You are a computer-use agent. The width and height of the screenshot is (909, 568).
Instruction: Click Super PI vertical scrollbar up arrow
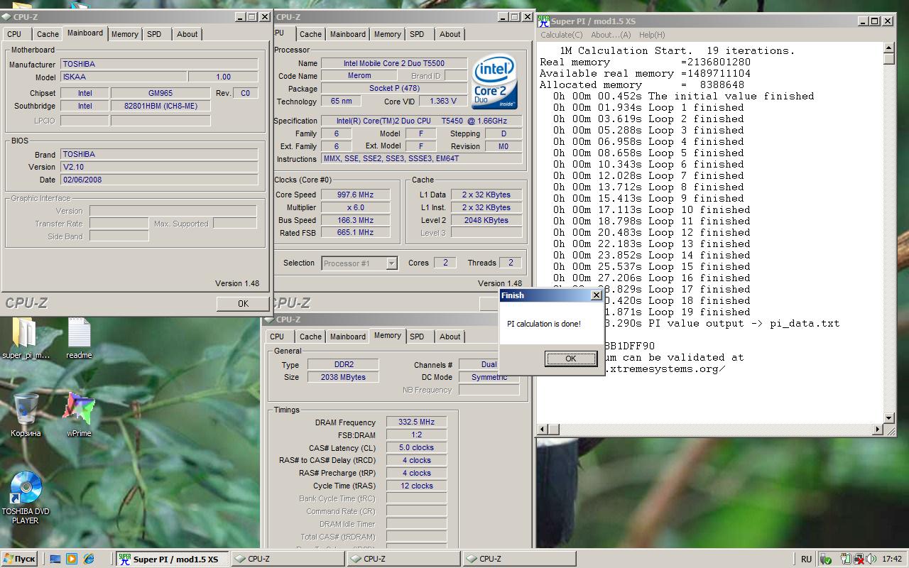coord(889,48)
